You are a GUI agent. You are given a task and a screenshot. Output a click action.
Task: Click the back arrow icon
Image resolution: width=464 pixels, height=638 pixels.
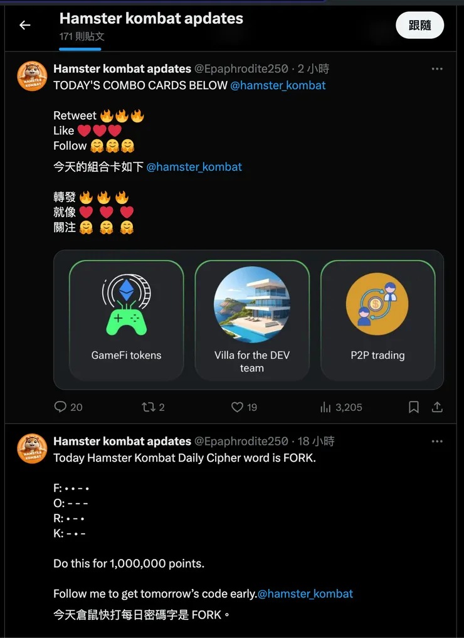tap(25, 25)
